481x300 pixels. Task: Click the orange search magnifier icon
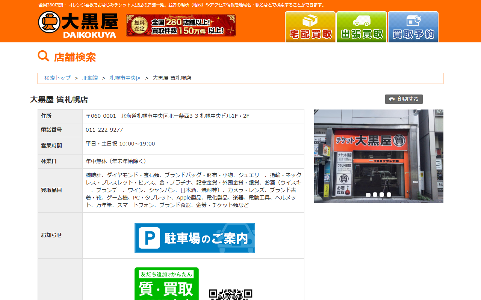[x=44, y=56]
